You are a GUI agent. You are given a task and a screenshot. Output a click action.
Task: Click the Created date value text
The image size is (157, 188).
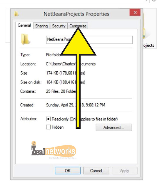click(76, 105)
